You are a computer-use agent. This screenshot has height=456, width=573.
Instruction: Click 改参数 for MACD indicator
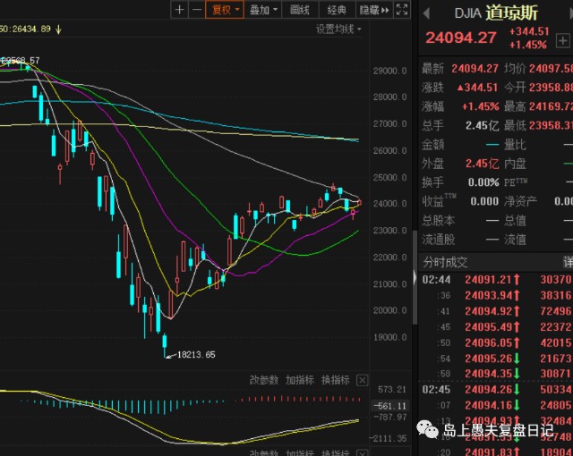click(264, 380)
